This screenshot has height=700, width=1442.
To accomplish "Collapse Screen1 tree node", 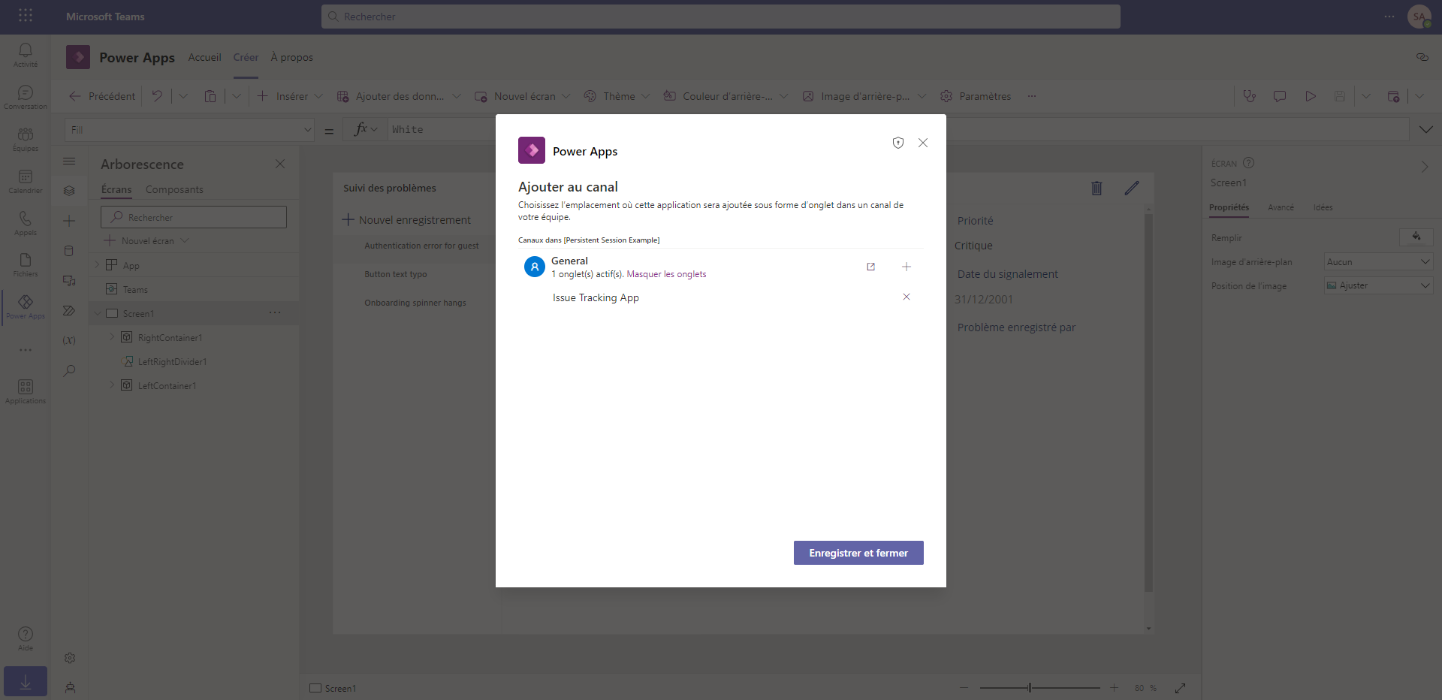I will click(x=98, y=313).
